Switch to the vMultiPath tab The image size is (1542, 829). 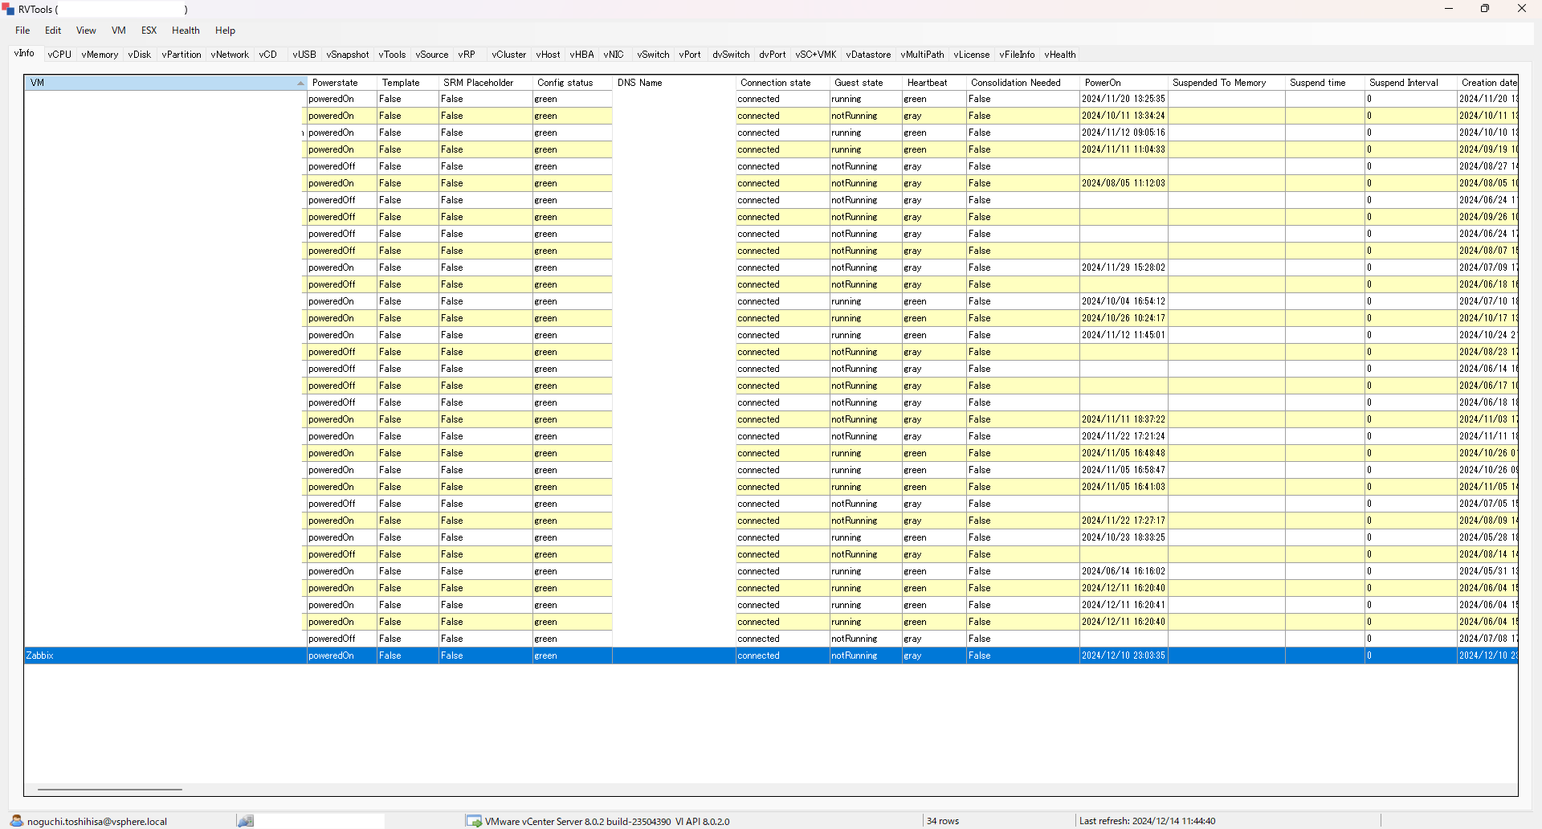point(922,55)
